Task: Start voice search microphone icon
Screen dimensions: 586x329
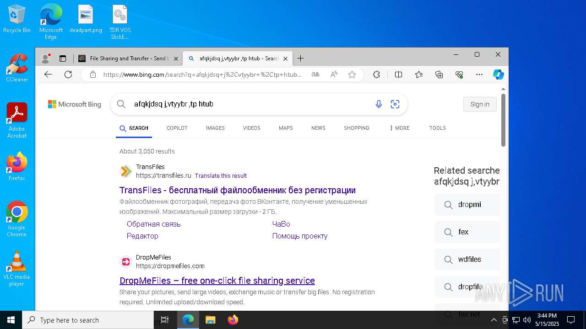Action: pyautogui.click(x=379, y=104)
